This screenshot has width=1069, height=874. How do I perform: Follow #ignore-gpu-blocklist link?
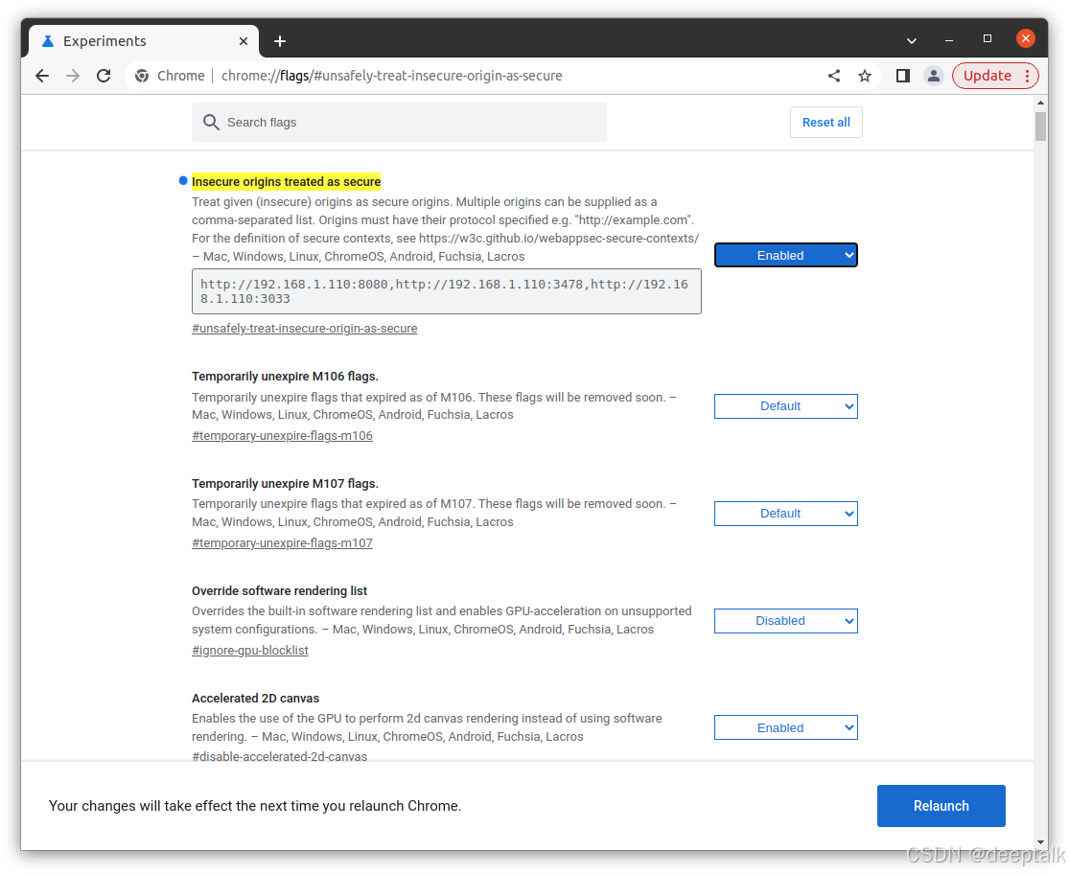[x=249, y=650]
